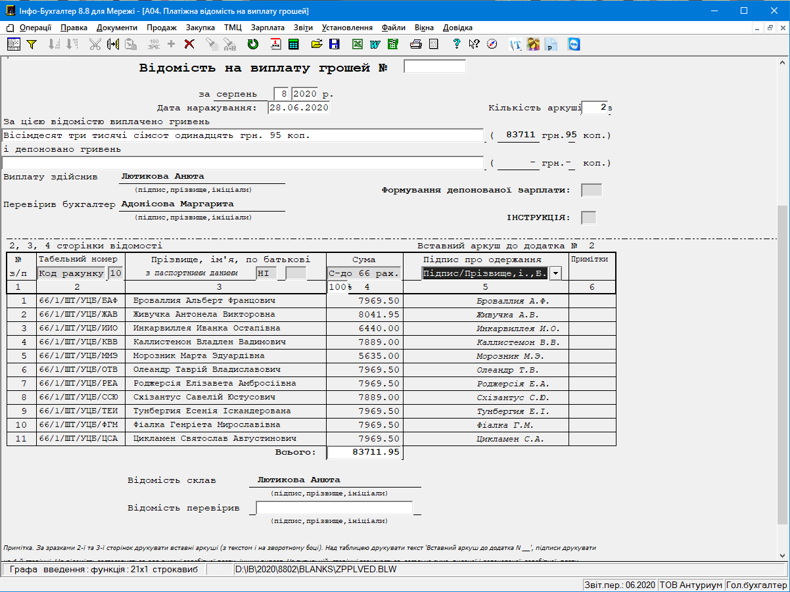Click name 'Цикламен Святослав Августинович'
This screenshot has width=790, height=592.
click(214, 438)
